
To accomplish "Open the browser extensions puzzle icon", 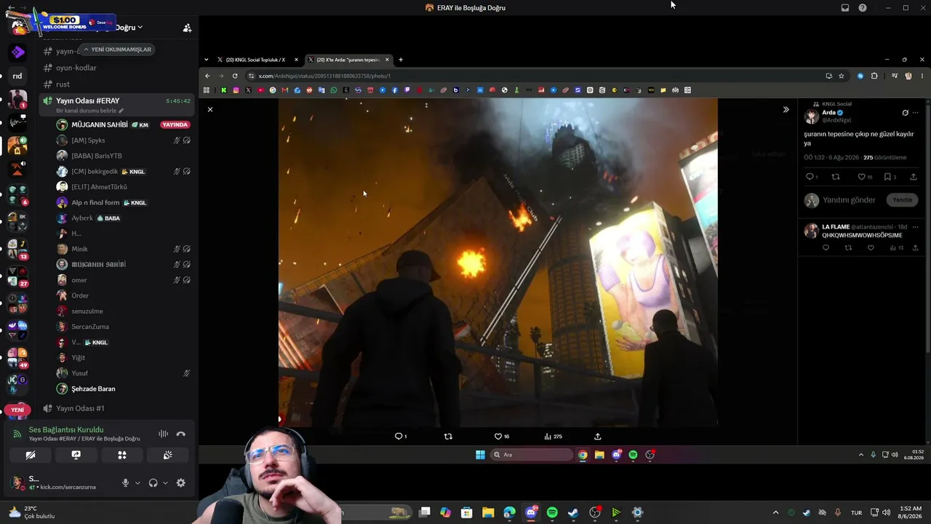I will tap(874, 76).
